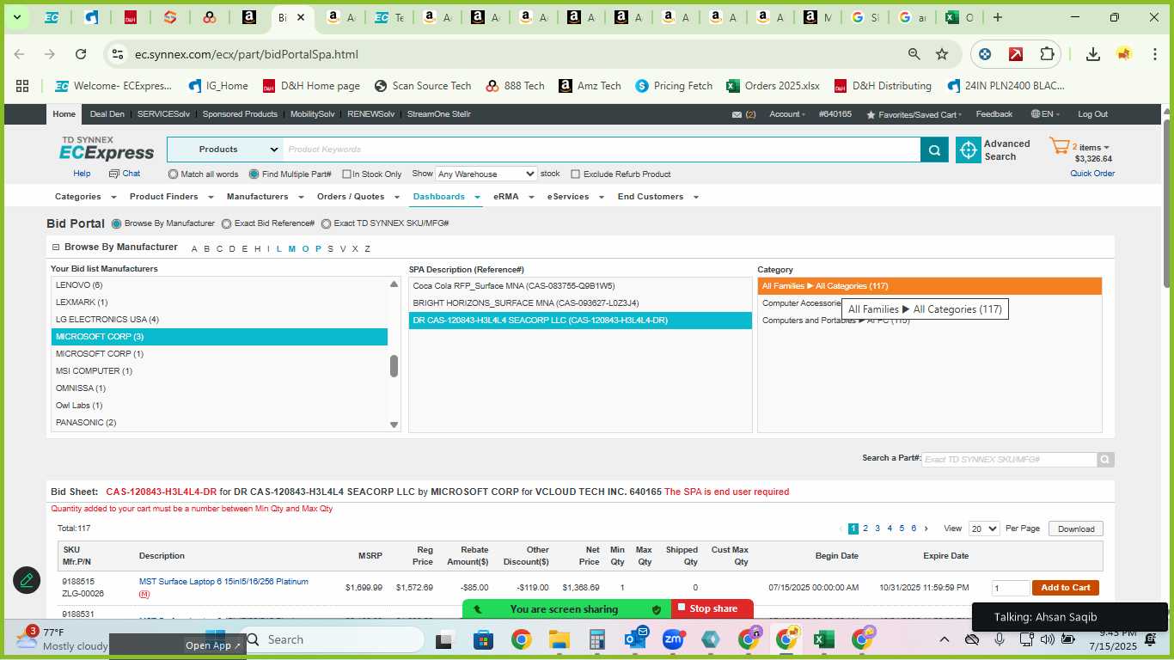
Task: Click the page vertical scrollbar thumb
Action: coord(1167,203)
